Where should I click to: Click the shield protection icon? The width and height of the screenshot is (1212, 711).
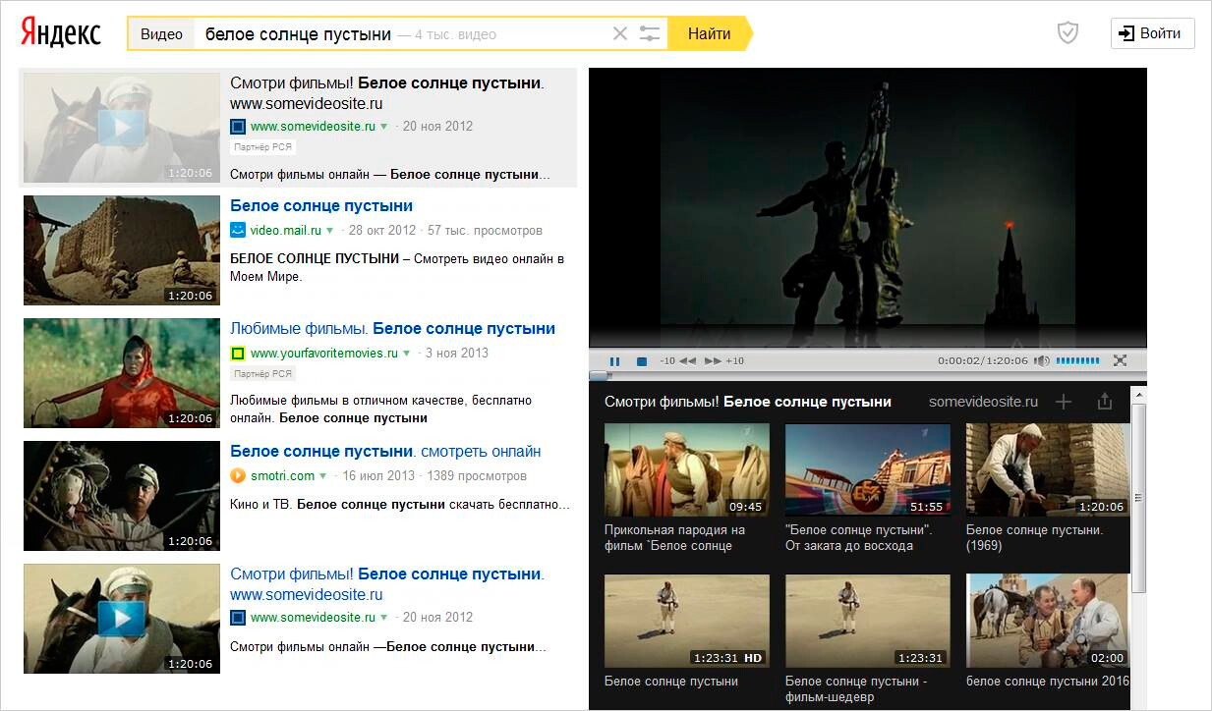(x=1068, y=33)
